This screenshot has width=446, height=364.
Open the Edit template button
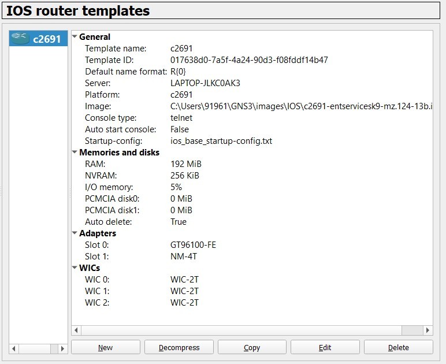325,347
